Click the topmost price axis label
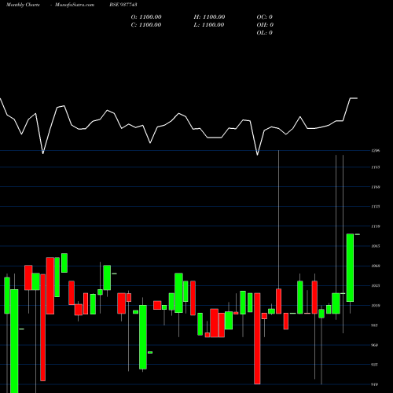393x393 pixels. [376, 151]
